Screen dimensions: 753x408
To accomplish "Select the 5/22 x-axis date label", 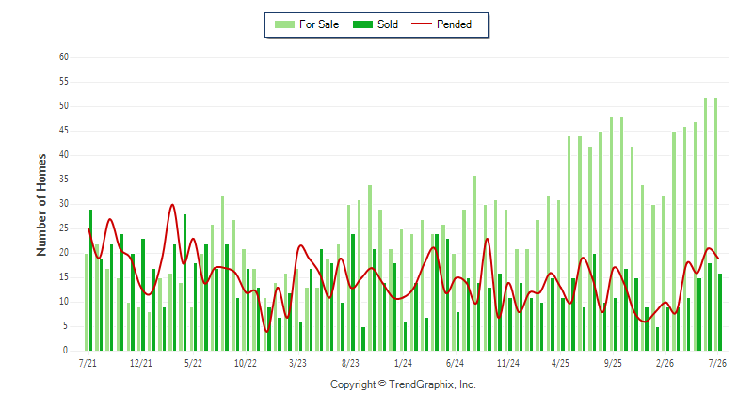I will [193, 363].
